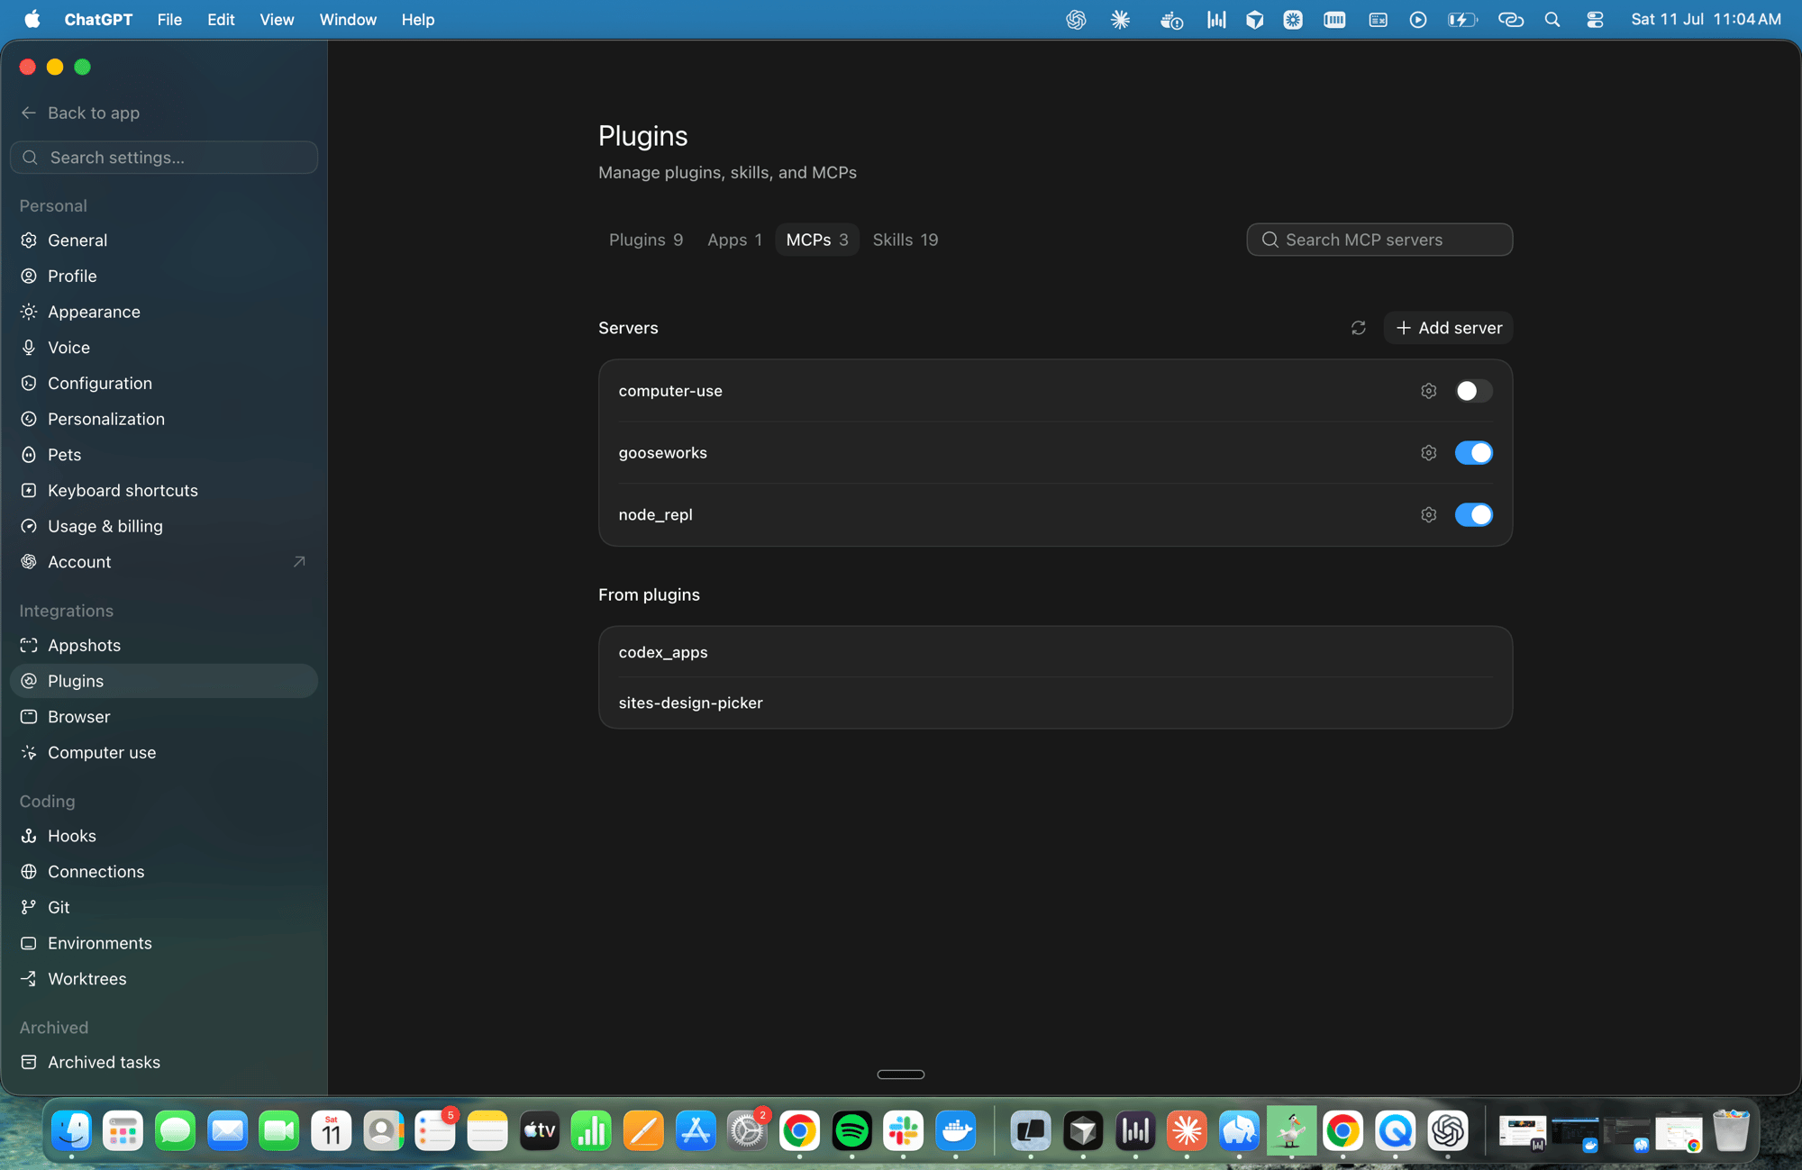Switch to the Apps 1 tab
This screenshot has height=1170, width=1802.
tap(734, 240)
